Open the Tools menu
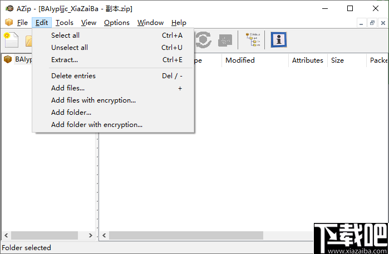389x254 pixels. pyautogui.click(x=64, y=23)
